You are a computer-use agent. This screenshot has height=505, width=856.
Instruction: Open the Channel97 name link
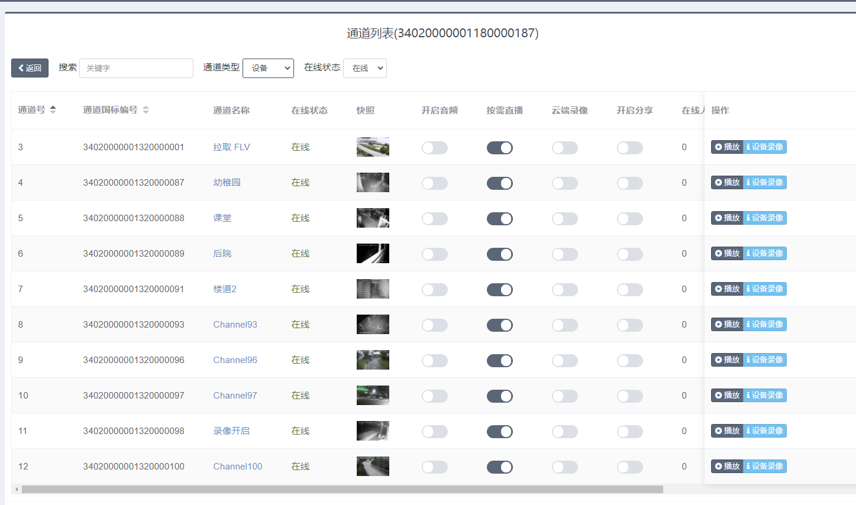tap(235, 396)
